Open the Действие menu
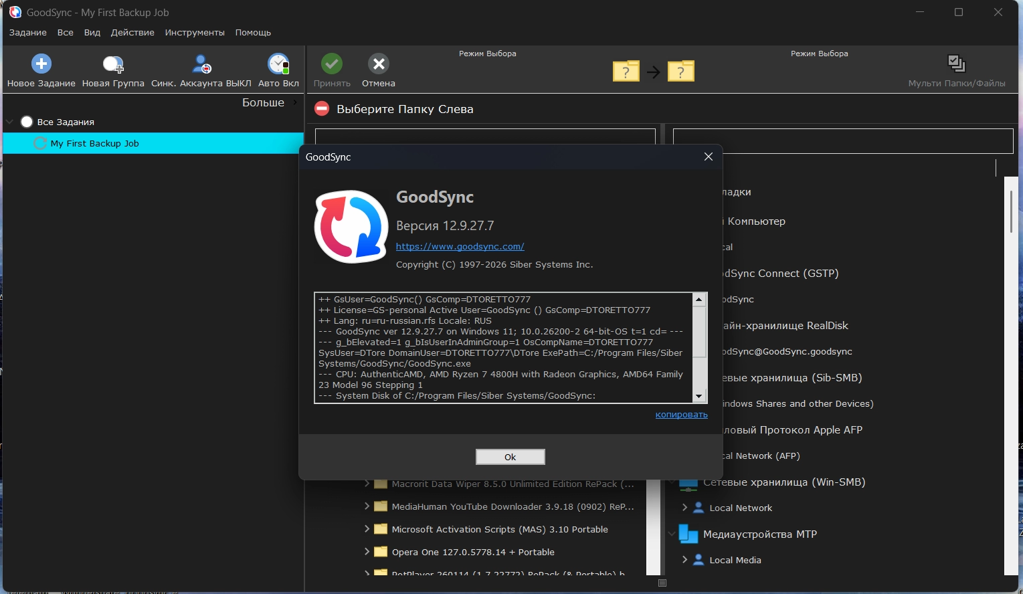Viewport: 1023px width, 594px height. coord(132,32)
